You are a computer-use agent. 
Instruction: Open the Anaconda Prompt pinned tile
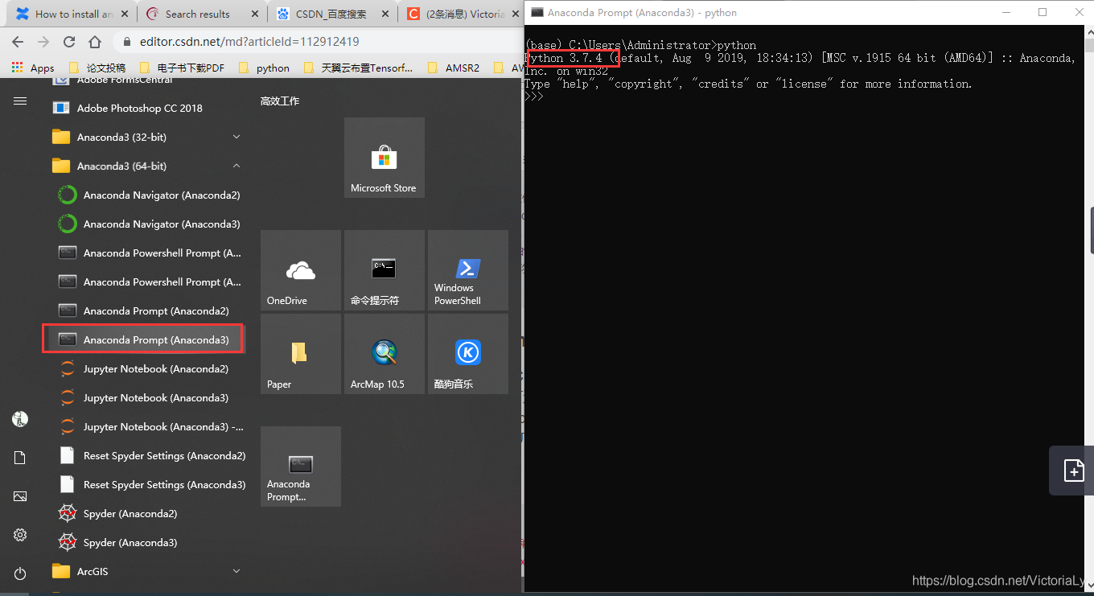pos(300,467)
